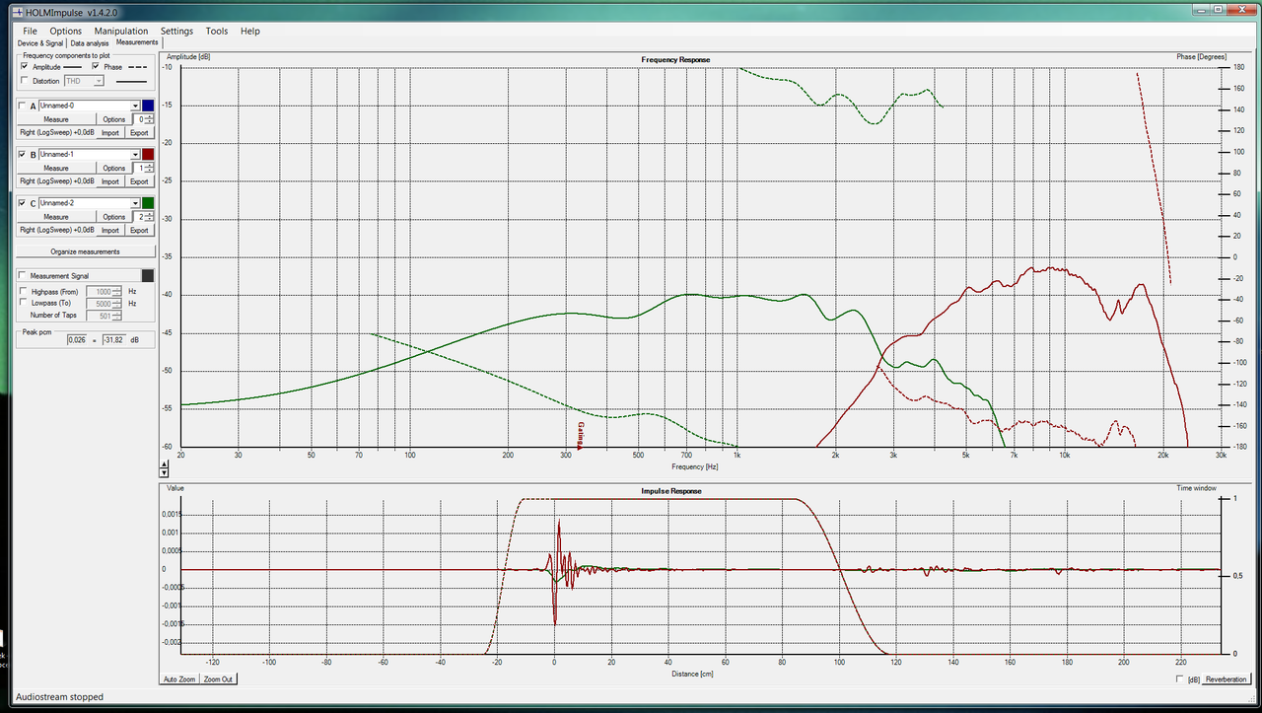Screen dimensions: 1262x713
Task: Select the Measurements tab
Action: point(137,42)
